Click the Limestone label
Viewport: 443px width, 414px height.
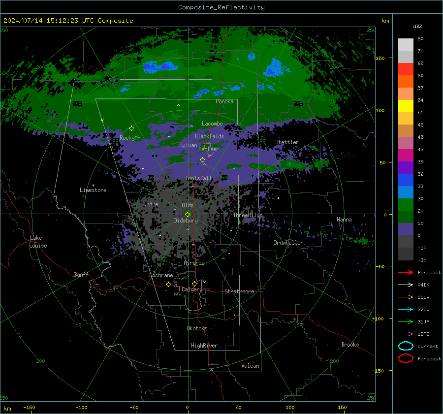pyautogui.click(x=93, y=190)
